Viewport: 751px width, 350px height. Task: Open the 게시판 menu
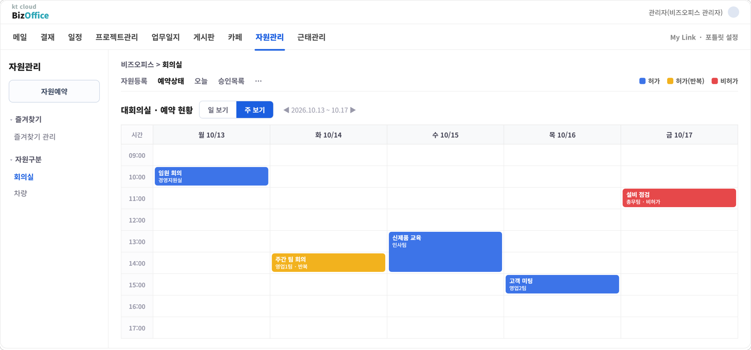204,37
